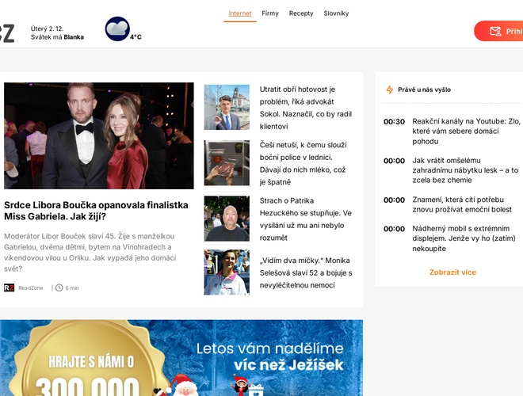The width and height of the screenshot is (523, 396).
Task: Open headline about Libor Bouček and Miss Gabriela
Action: [96, 210]
